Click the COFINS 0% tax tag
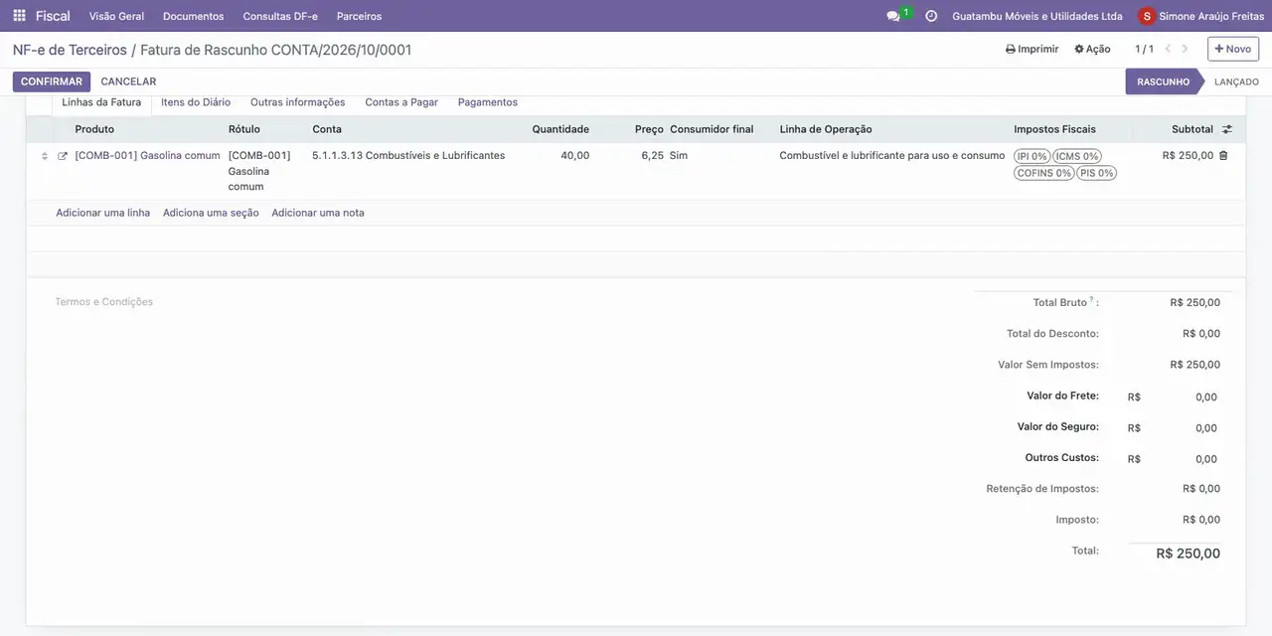 pos(1043,173)
